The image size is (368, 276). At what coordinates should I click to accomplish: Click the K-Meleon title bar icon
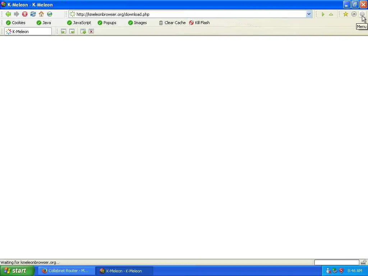[3, 4]
